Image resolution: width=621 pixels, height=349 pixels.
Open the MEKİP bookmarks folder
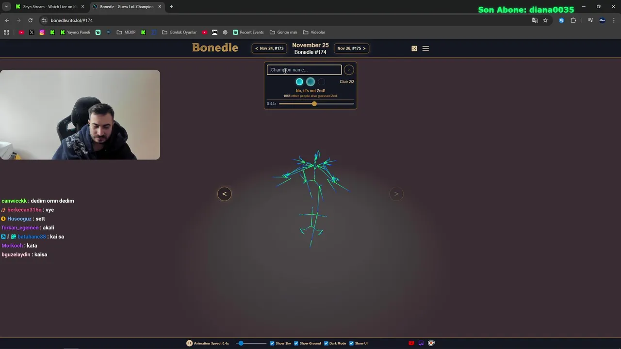[x=126, y=32]
